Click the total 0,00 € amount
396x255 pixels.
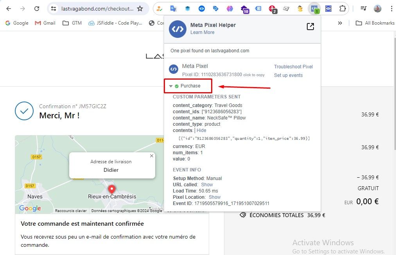click(367, 202)
